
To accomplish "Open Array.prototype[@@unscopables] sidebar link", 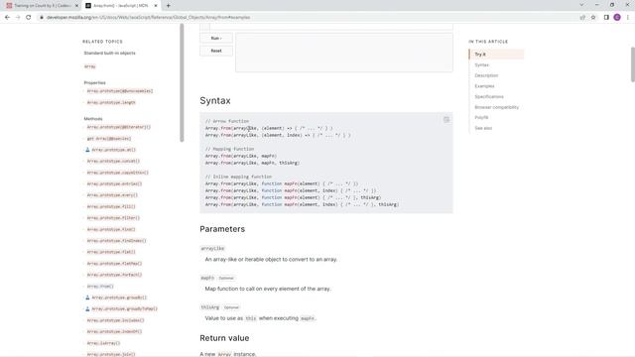I will tap(120, 91).
